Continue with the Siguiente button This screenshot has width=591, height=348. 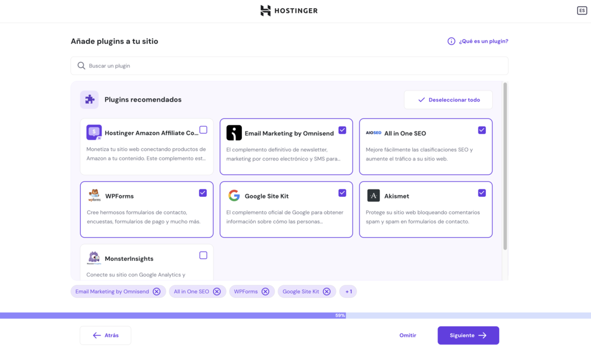point(468,335)
